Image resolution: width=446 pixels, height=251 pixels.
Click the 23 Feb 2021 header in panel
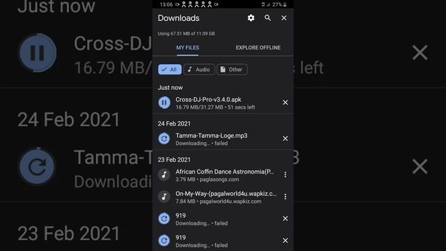[174, 160]
